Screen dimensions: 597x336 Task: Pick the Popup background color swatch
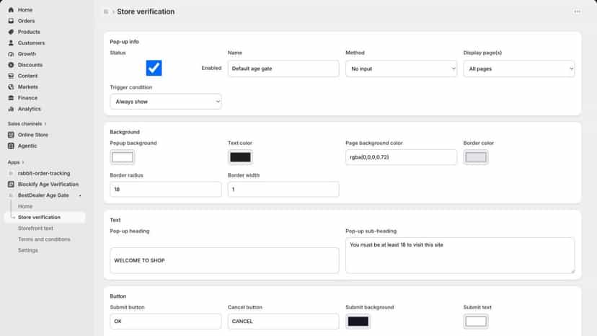[123, 157]
